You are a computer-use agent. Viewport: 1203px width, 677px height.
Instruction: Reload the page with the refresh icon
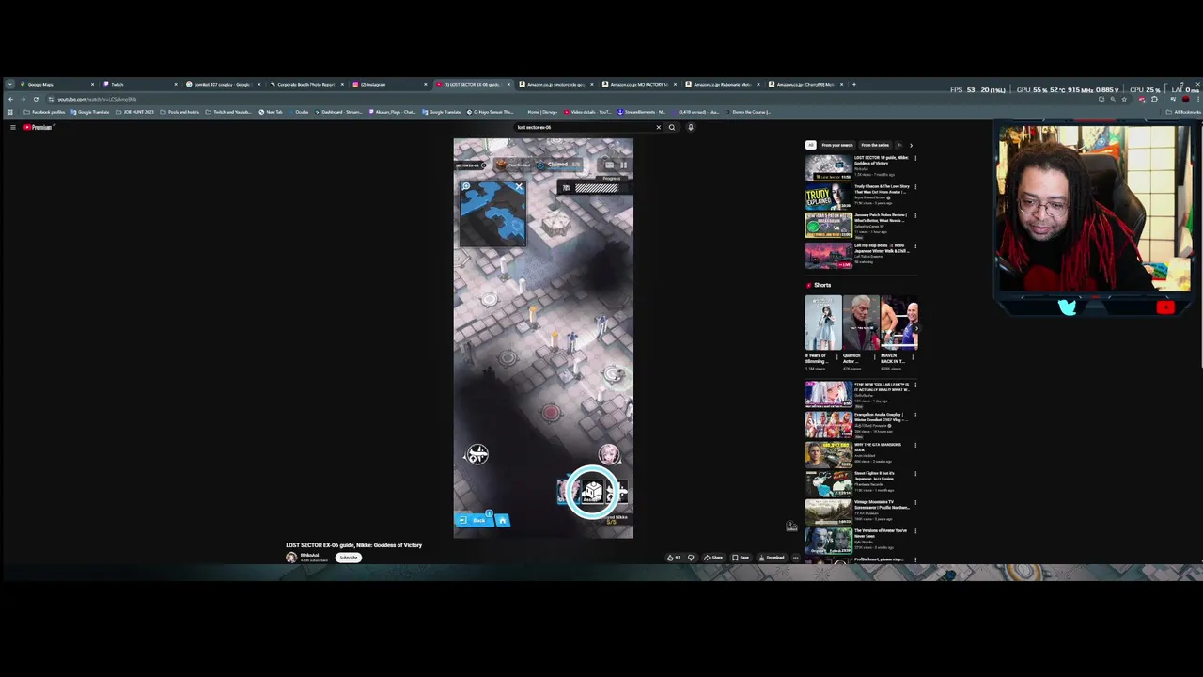(x=36, y=99)
